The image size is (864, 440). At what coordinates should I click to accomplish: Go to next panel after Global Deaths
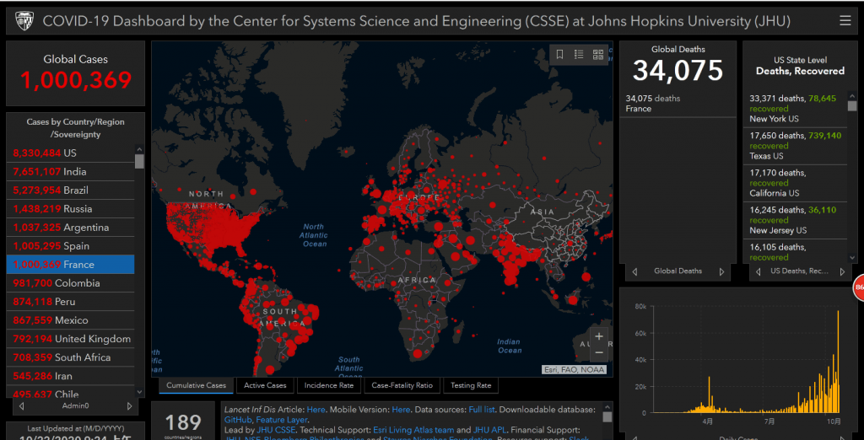point(721,271)
